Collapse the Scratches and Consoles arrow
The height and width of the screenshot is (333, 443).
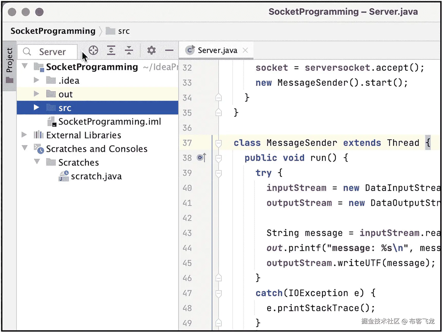point(25,148)
